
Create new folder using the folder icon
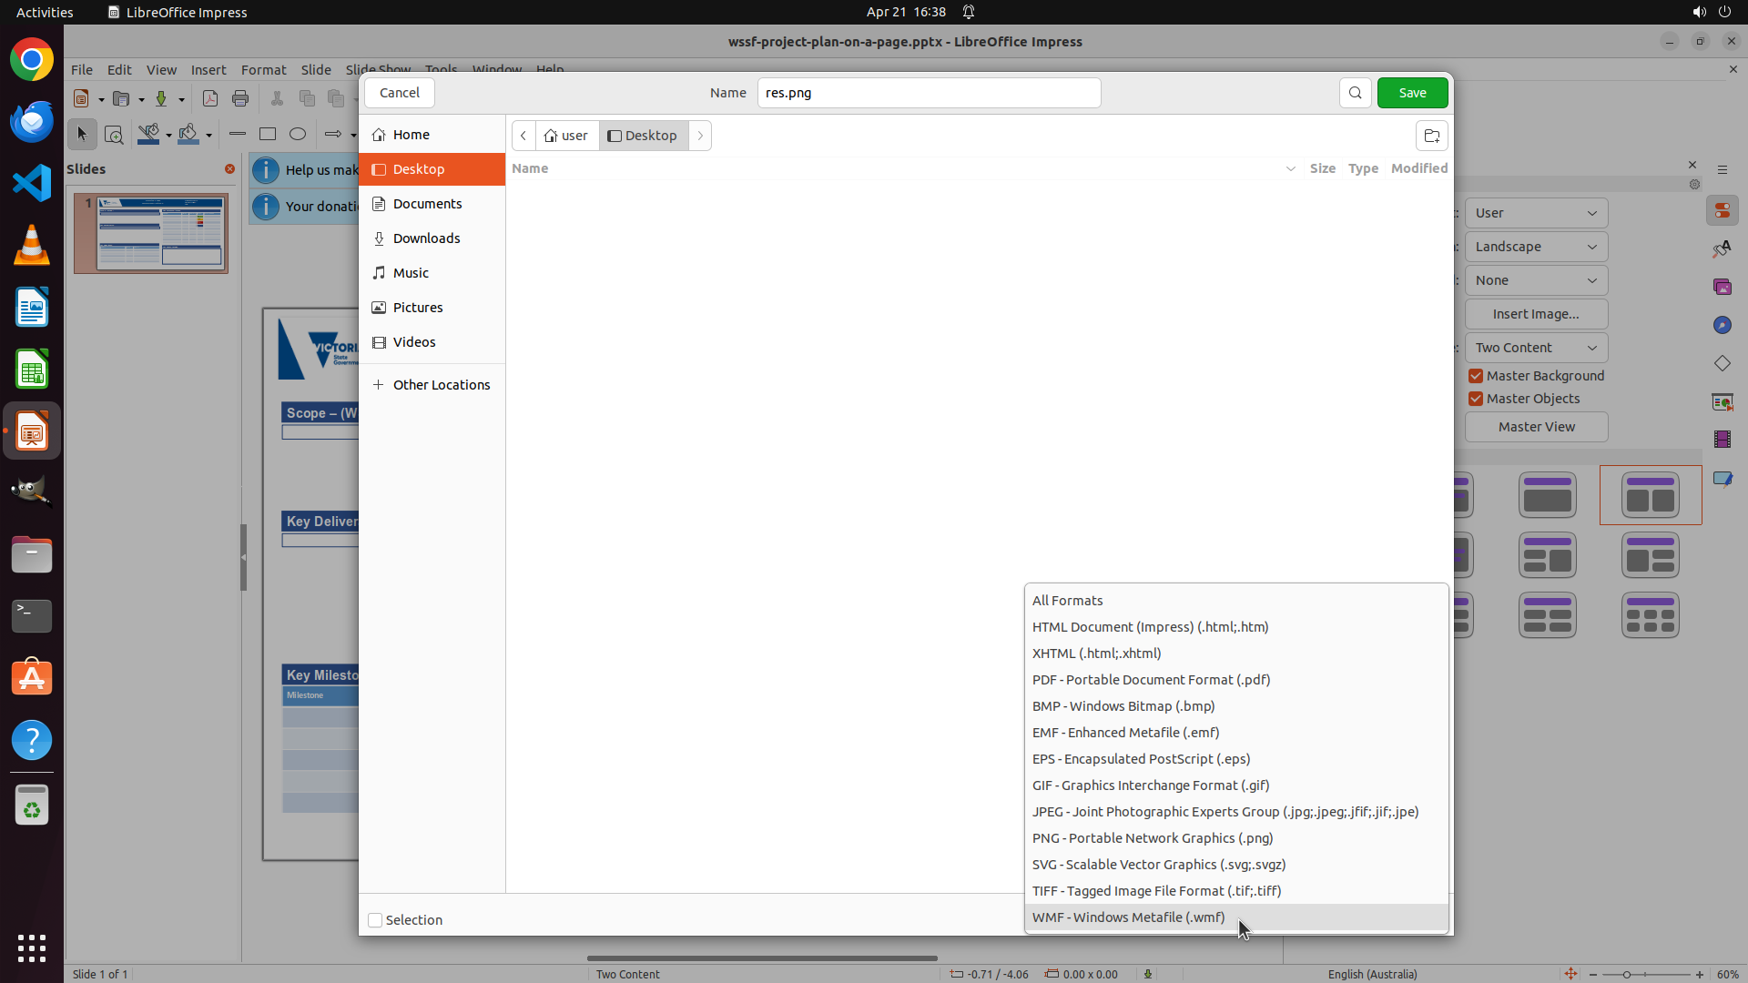click(x=1431, y=136)
